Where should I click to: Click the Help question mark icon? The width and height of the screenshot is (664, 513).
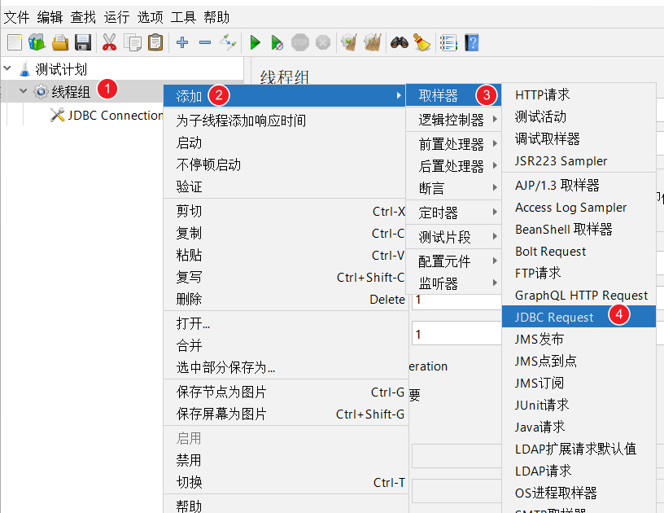(x=472, y=42)
